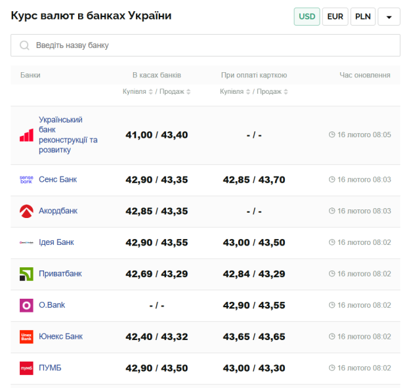Click the bank name search field
Screen dimensions: 407x388
coord(210,45)
